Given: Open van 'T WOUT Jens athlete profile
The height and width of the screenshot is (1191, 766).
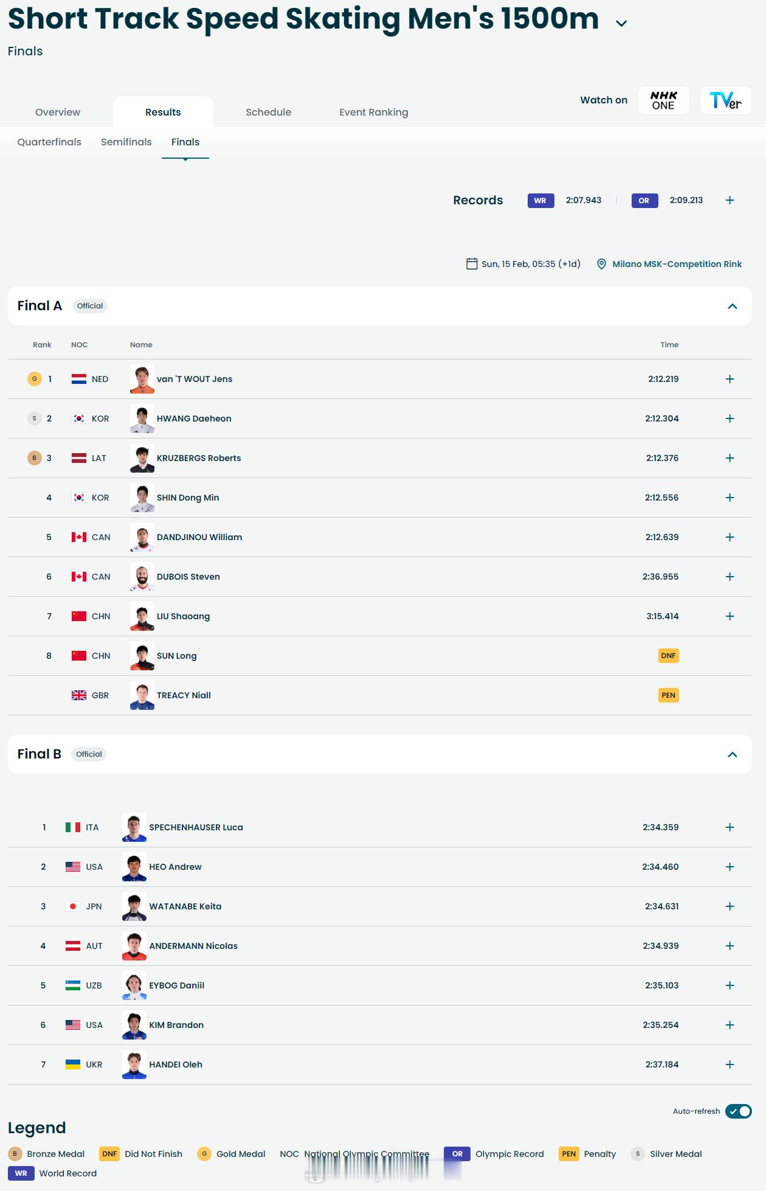Looking at the screenshot, I should pos(195,379).
